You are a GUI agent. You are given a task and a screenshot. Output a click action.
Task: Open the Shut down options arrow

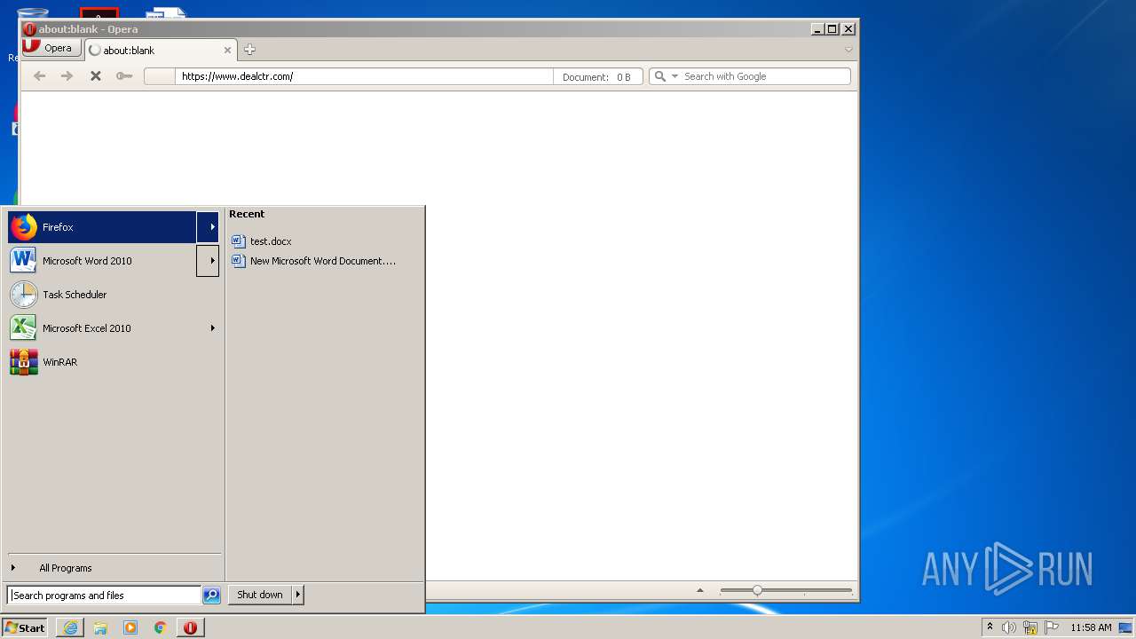tap(298, 595)
